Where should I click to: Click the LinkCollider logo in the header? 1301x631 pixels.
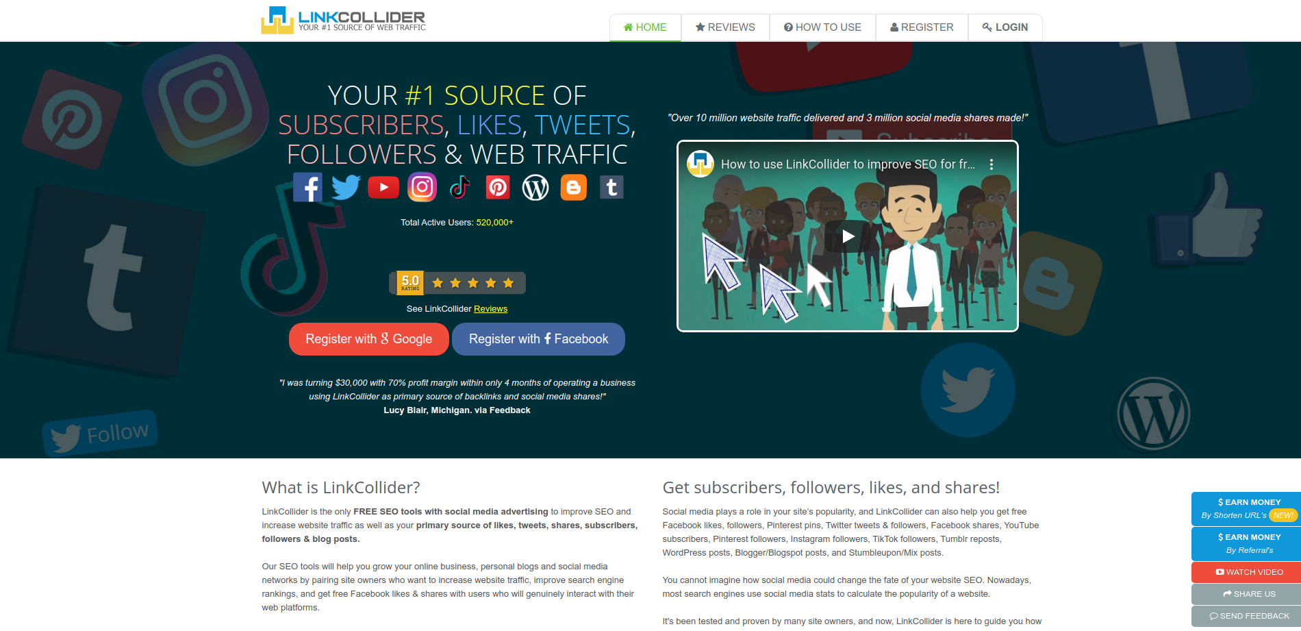[343, 21]
